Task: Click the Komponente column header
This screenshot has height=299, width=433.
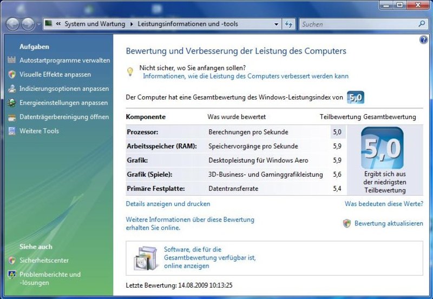Action: [146, 117]
